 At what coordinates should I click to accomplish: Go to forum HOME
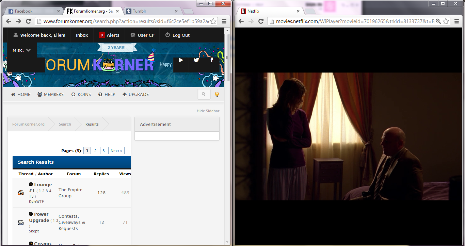21,94
